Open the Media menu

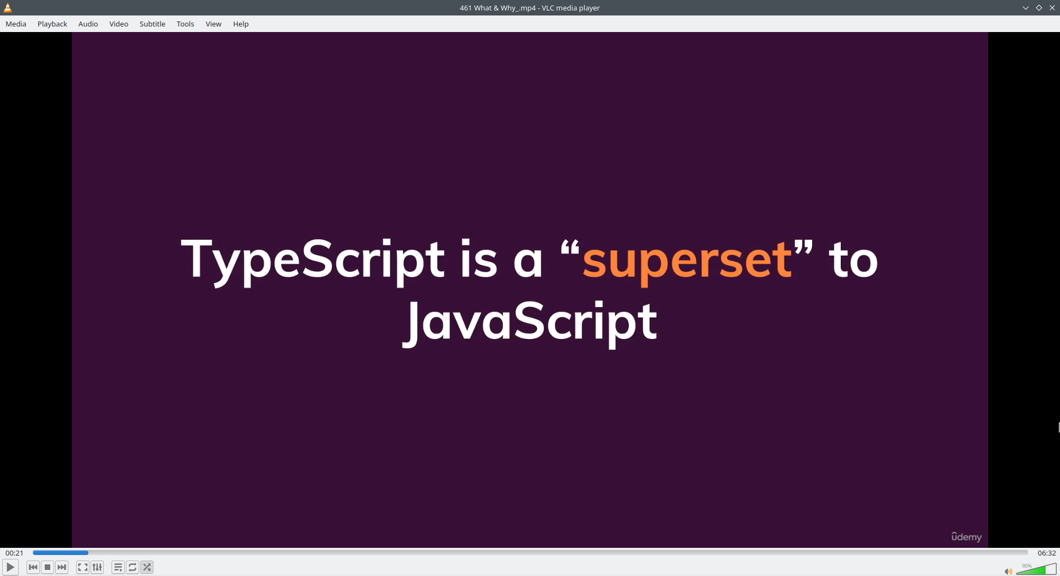pyautogui.click(x=15, y=24)
